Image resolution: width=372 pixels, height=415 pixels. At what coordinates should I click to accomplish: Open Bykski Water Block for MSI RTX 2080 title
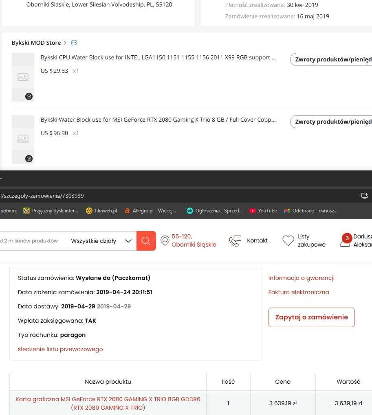pos(158,120)
